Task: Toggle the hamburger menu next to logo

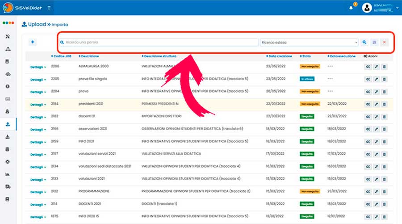Action: click(49, 8)
